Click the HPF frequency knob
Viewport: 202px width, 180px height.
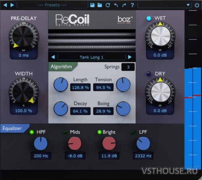(x=41, y=143)
